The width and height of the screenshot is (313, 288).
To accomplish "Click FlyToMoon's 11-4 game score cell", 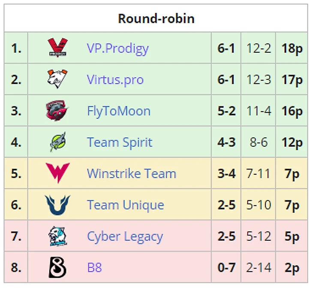I will point(259,111).
